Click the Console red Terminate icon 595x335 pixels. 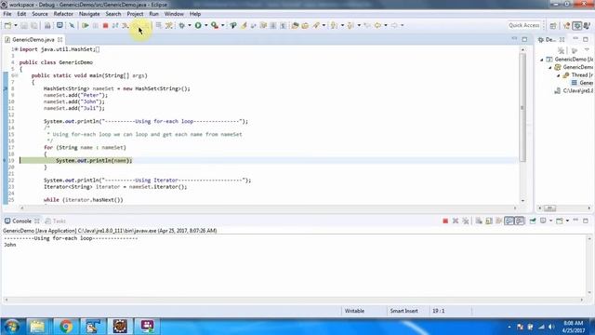(445, 221)
